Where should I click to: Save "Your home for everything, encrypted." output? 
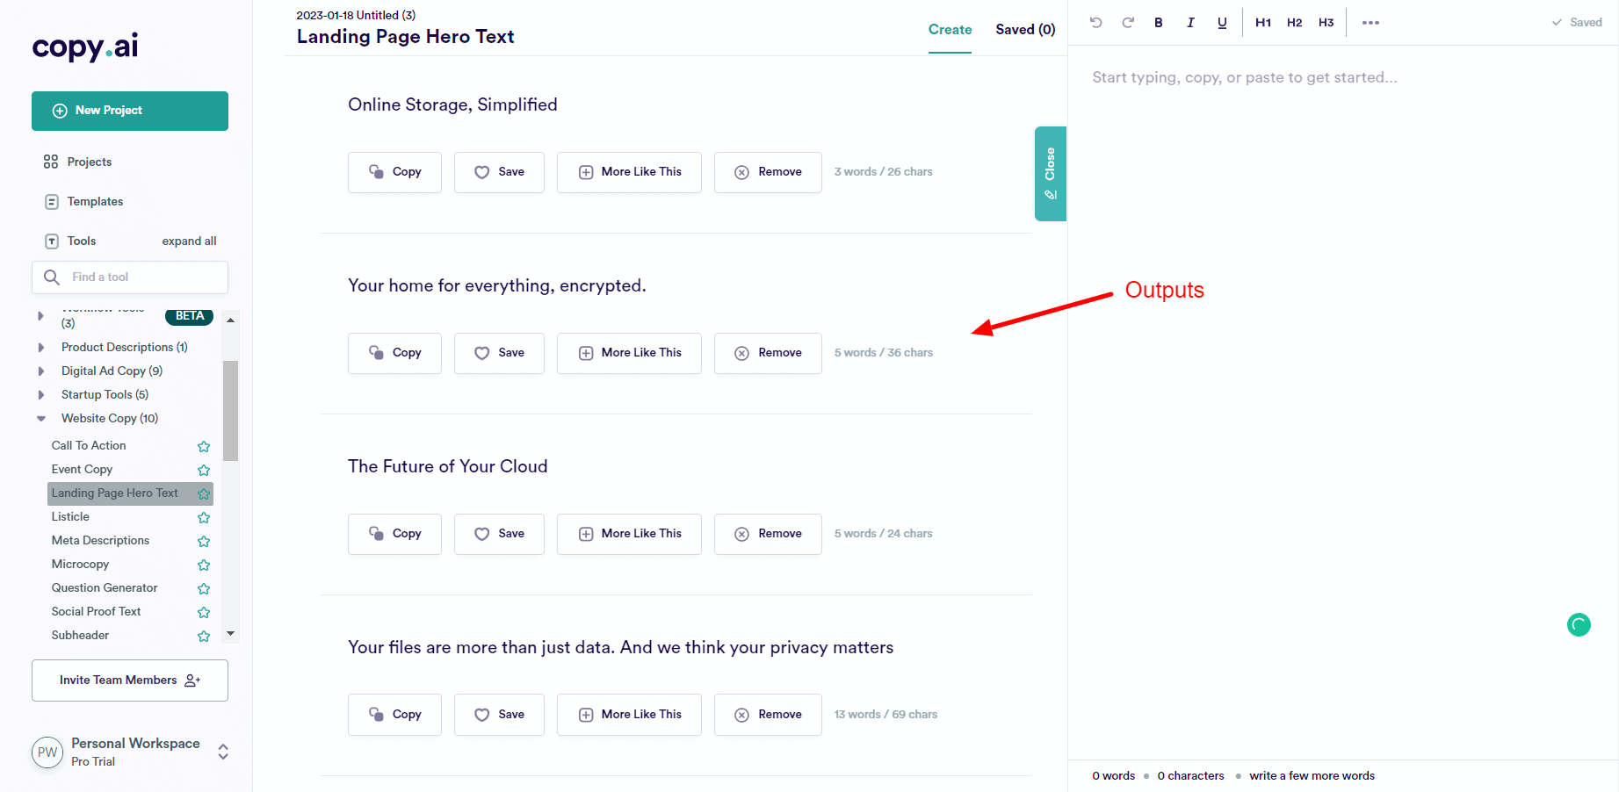pyautogui.click(x=499, y=353)
